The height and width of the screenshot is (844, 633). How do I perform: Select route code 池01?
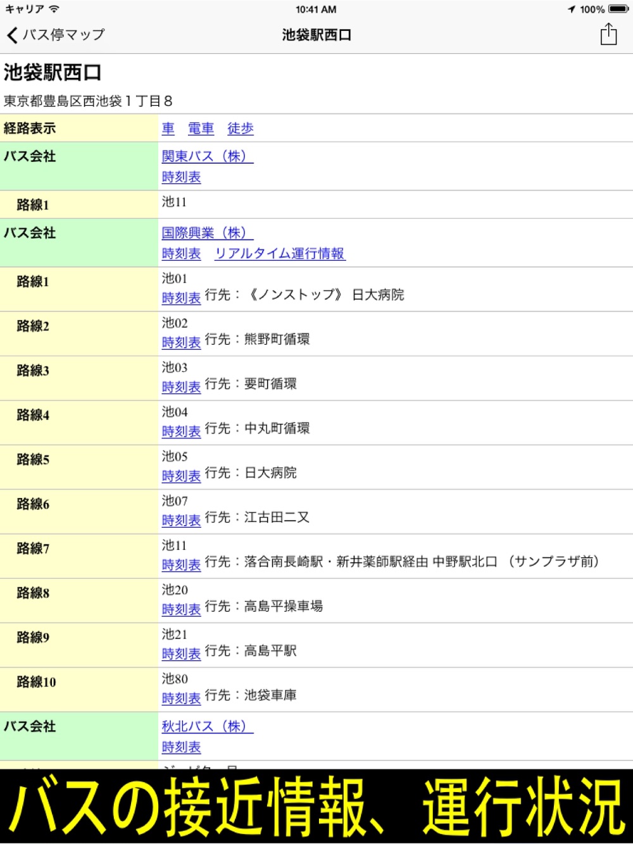175,278
